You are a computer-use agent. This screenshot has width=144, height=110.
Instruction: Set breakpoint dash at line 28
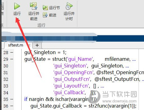coord(12,53)
